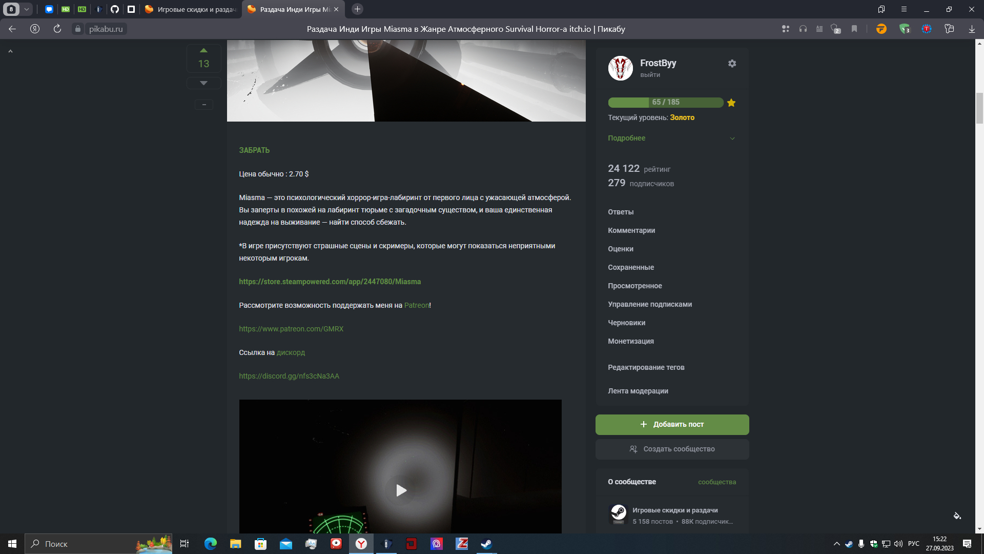This screenshot has height=554, width=984.
Task: Open the Steam store Miasma link
Action: coord(330,282)
